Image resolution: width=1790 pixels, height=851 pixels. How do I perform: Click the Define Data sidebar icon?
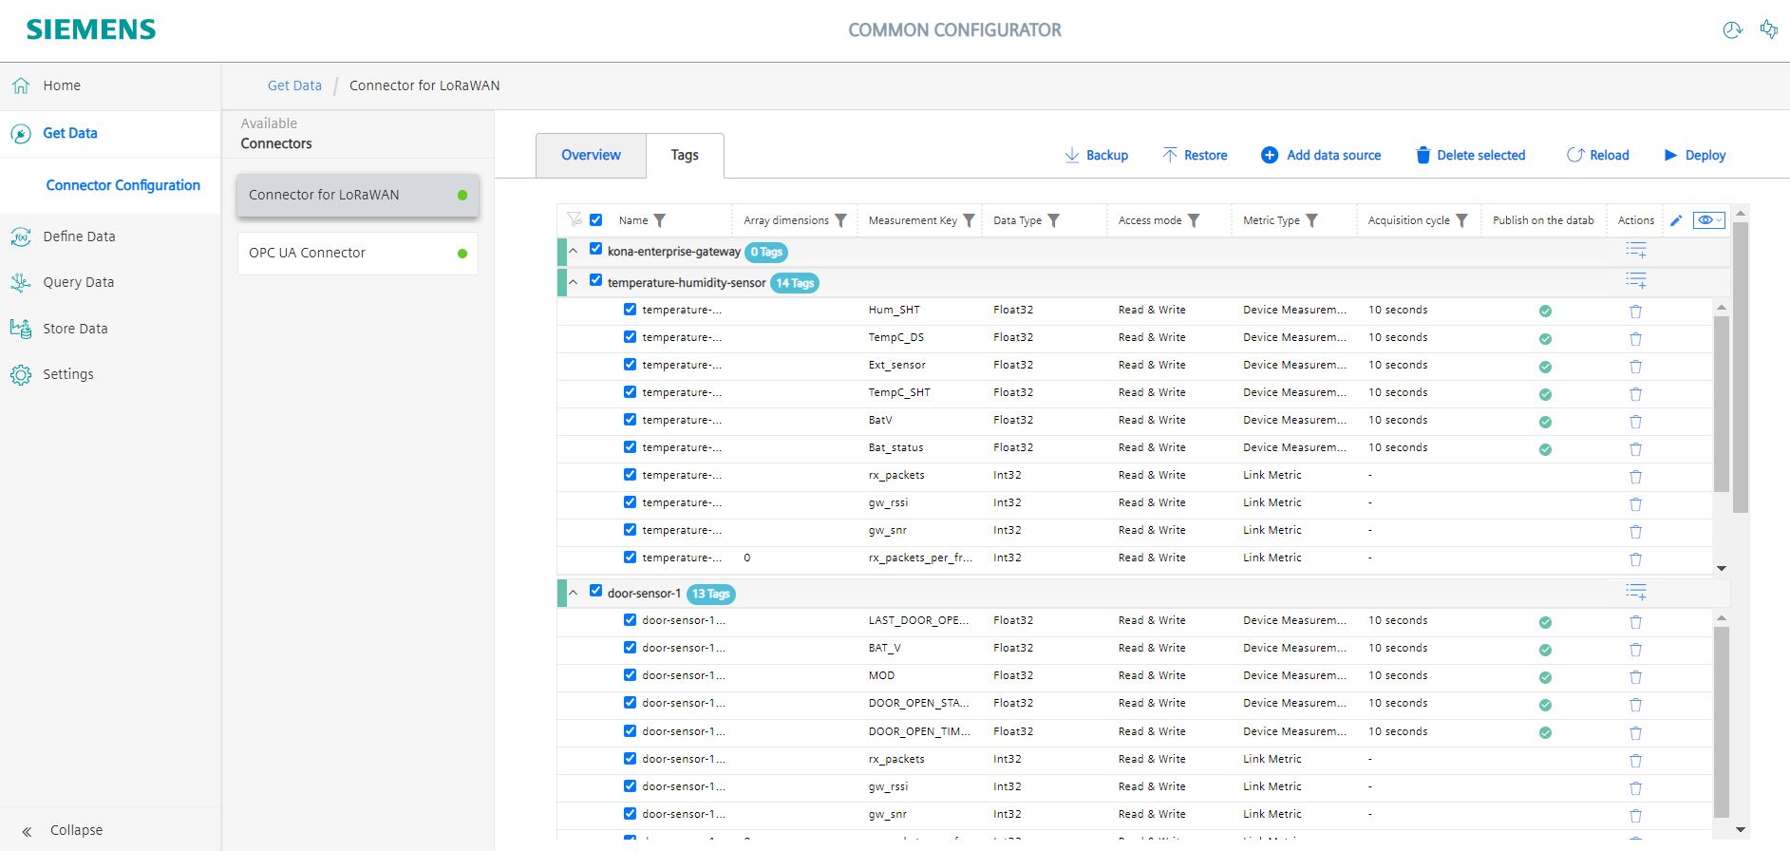coord(21,236)
